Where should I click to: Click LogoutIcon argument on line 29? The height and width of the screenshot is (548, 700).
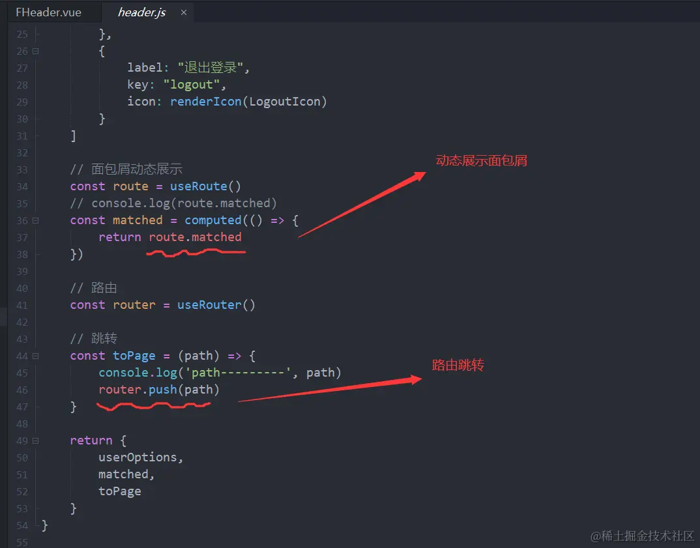pos(285,101)
